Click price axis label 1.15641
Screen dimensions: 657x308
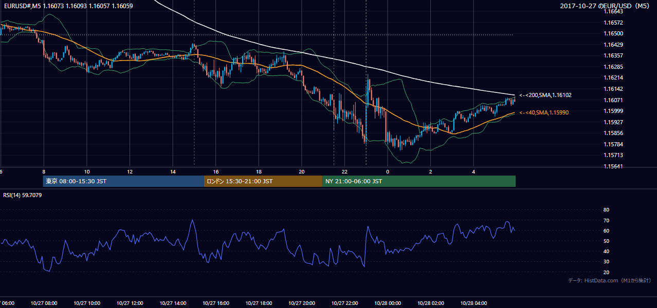tap(614, 166)
